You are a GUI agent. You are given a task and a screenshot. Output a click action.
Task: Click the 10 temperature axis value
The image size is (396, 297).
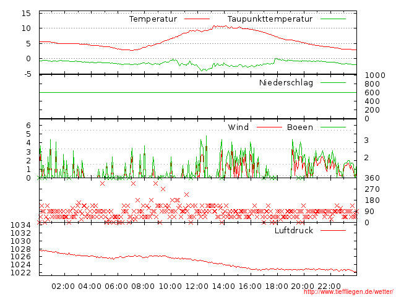[26, 28]
